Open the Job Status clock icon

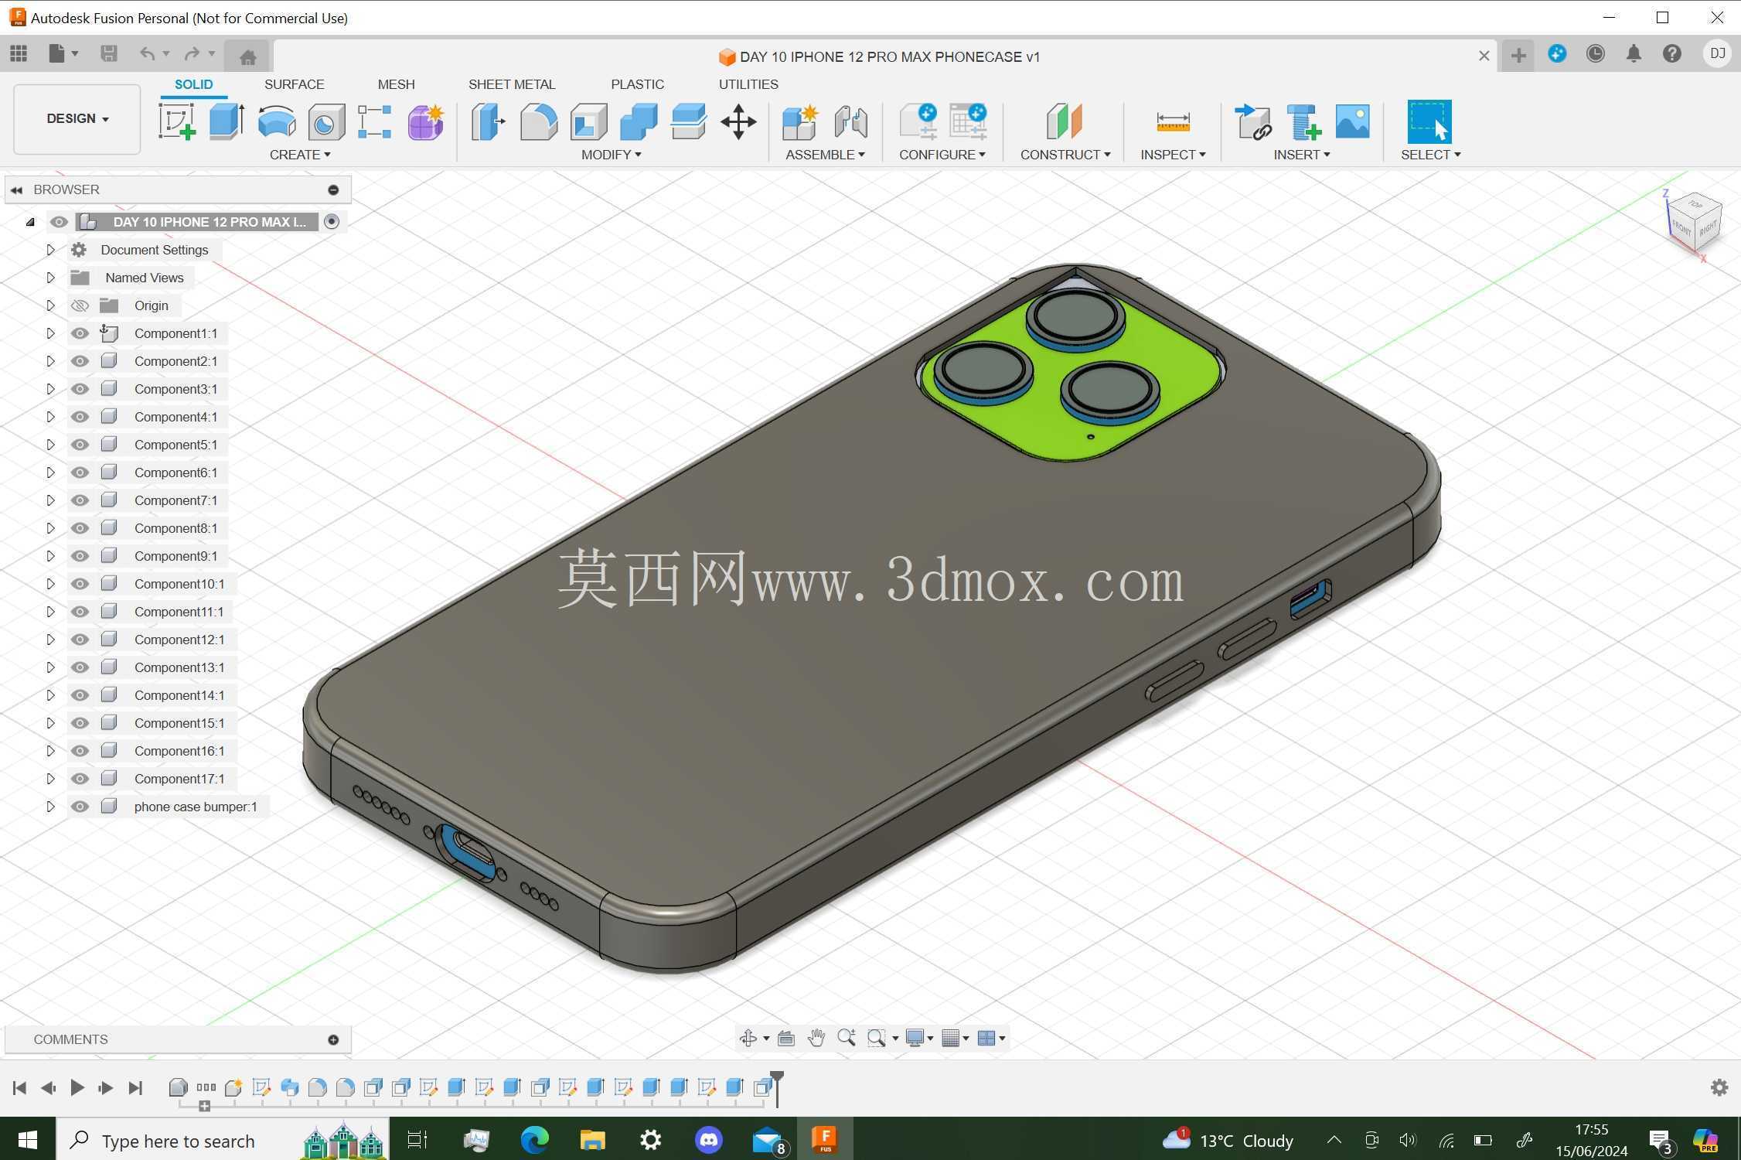click(x=1595, y=53)
